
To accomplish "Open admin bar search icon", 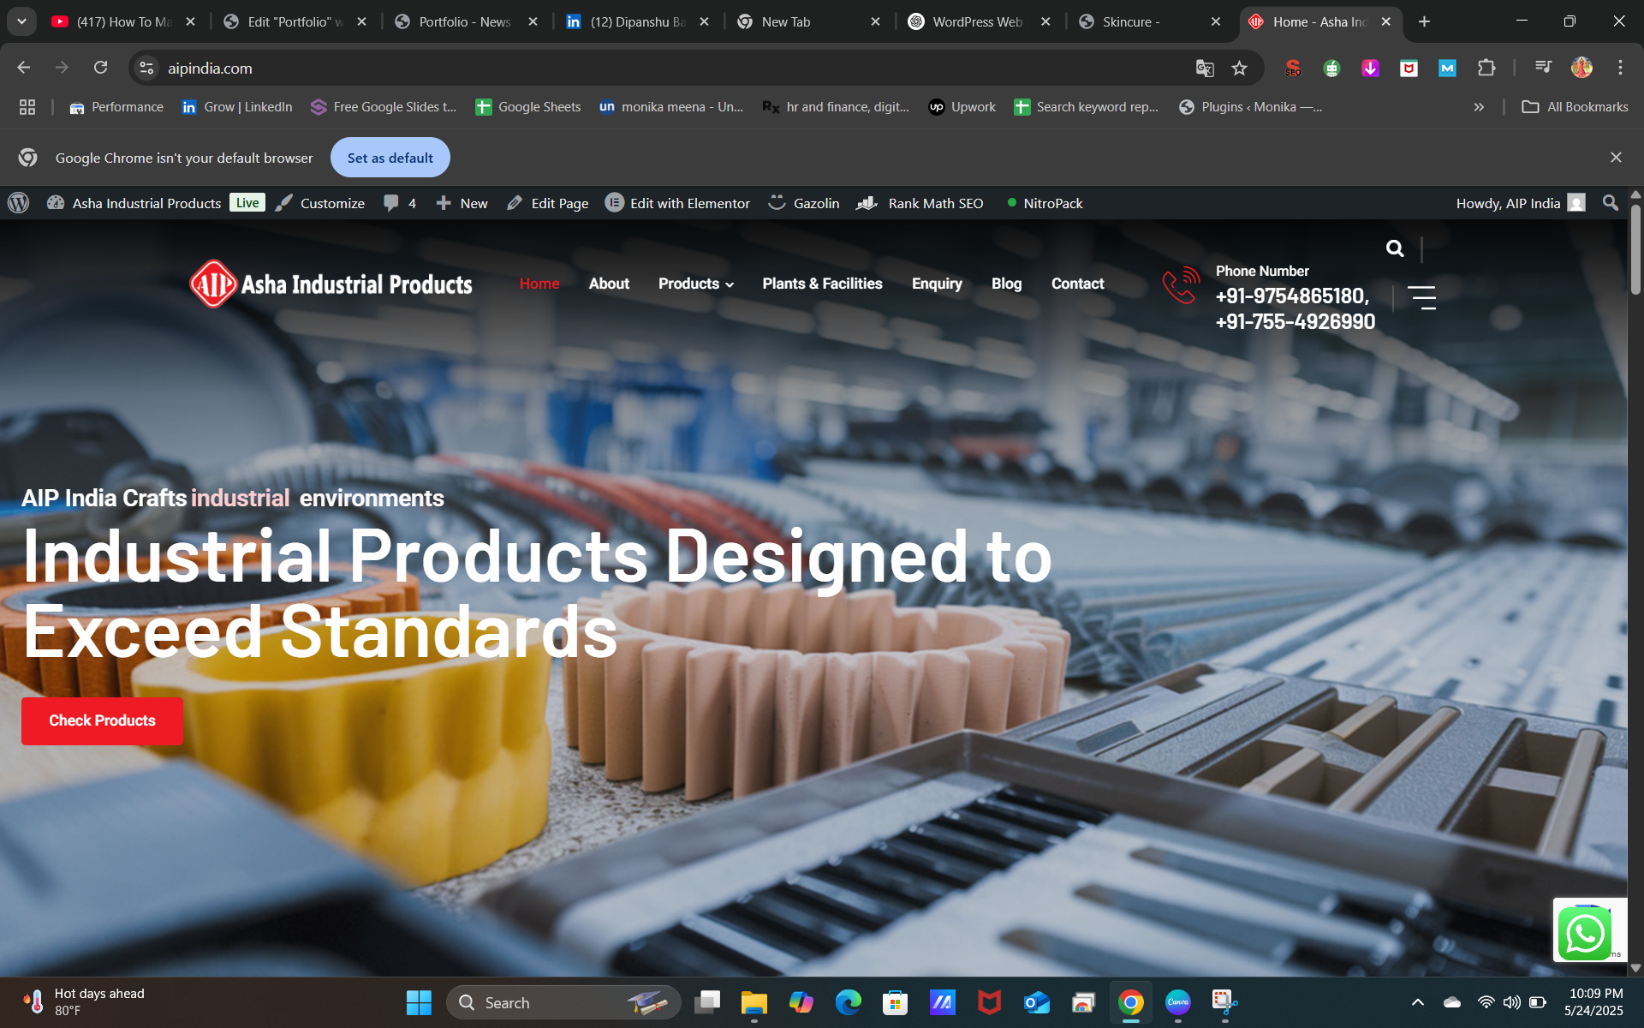I will [x=1610, y=203].
